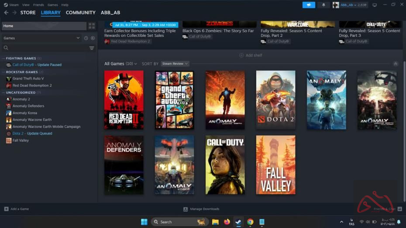Open the Steam Review sort dropdown
The width and height of the screenshot is (406, 228).
pyautogui.click(x=175, y=64)
